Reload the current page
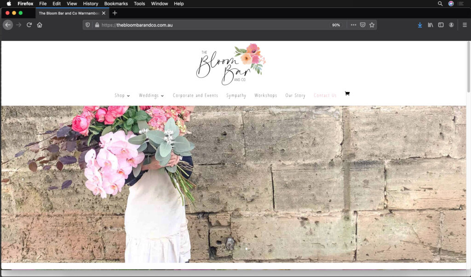Image resolution: width=471 pixels, height=277 pixels. pos(29,25)
